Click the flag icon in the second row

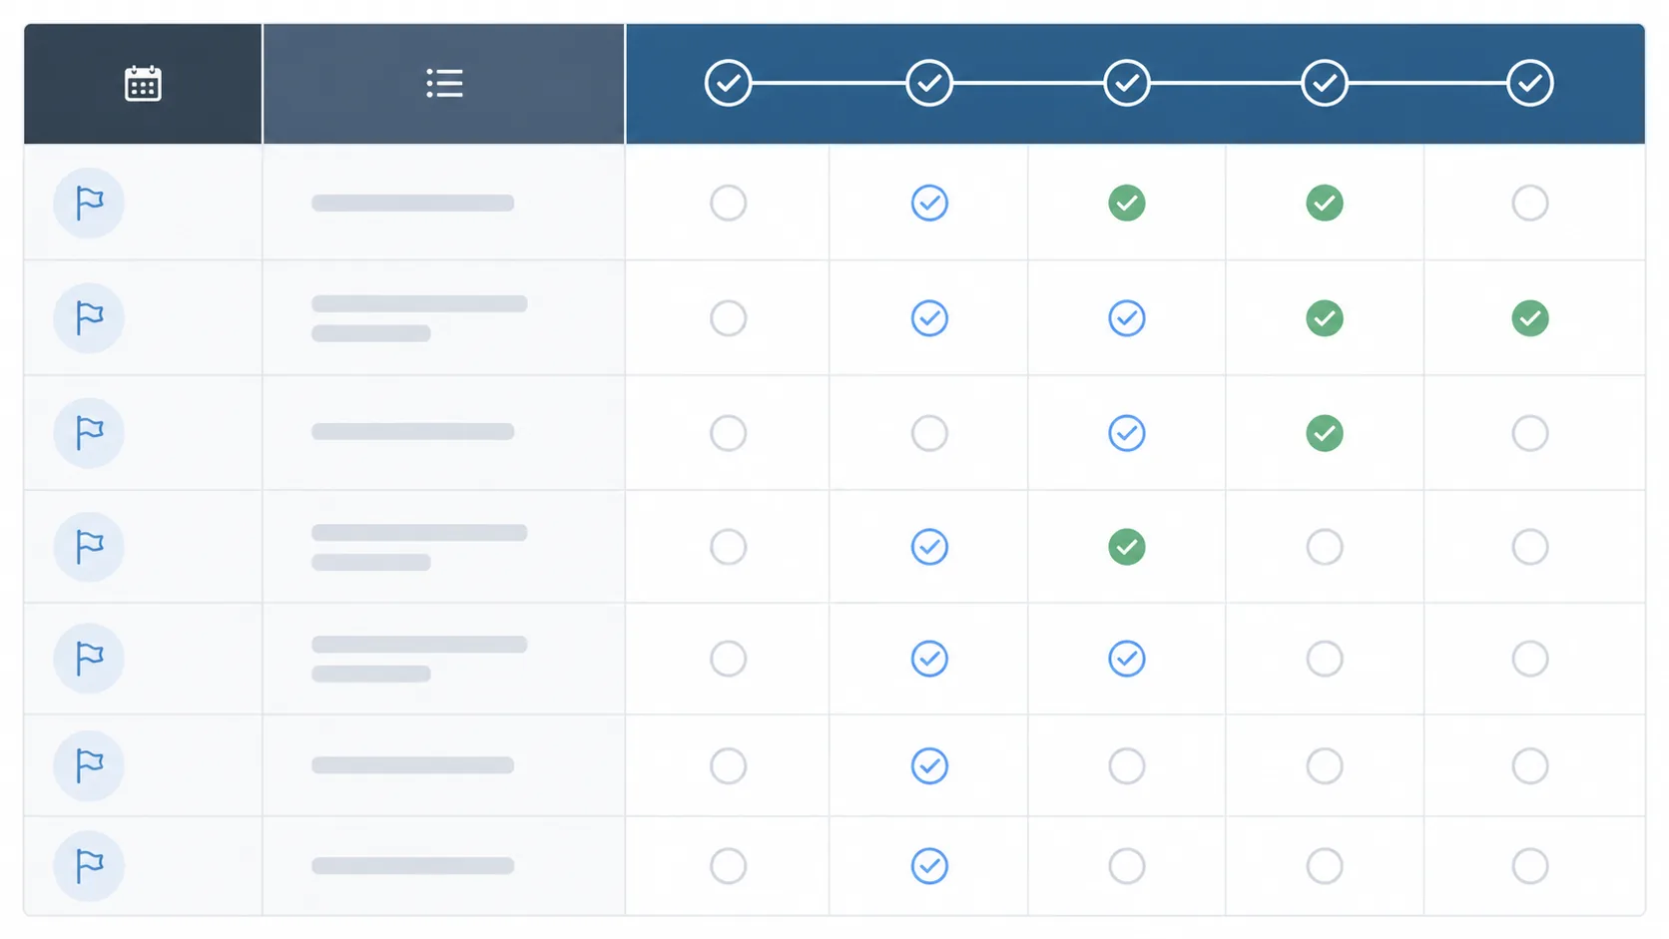(89, 318)
